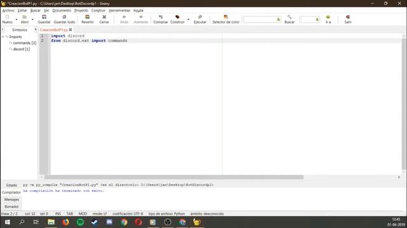
Task: Open Steam from the taskbar
Action: coord(95,222)
